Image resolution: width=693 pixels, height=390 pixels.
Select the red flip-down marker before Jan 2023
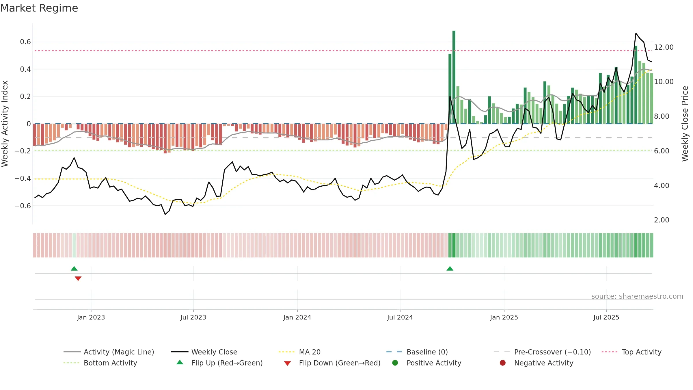[78, 278]
